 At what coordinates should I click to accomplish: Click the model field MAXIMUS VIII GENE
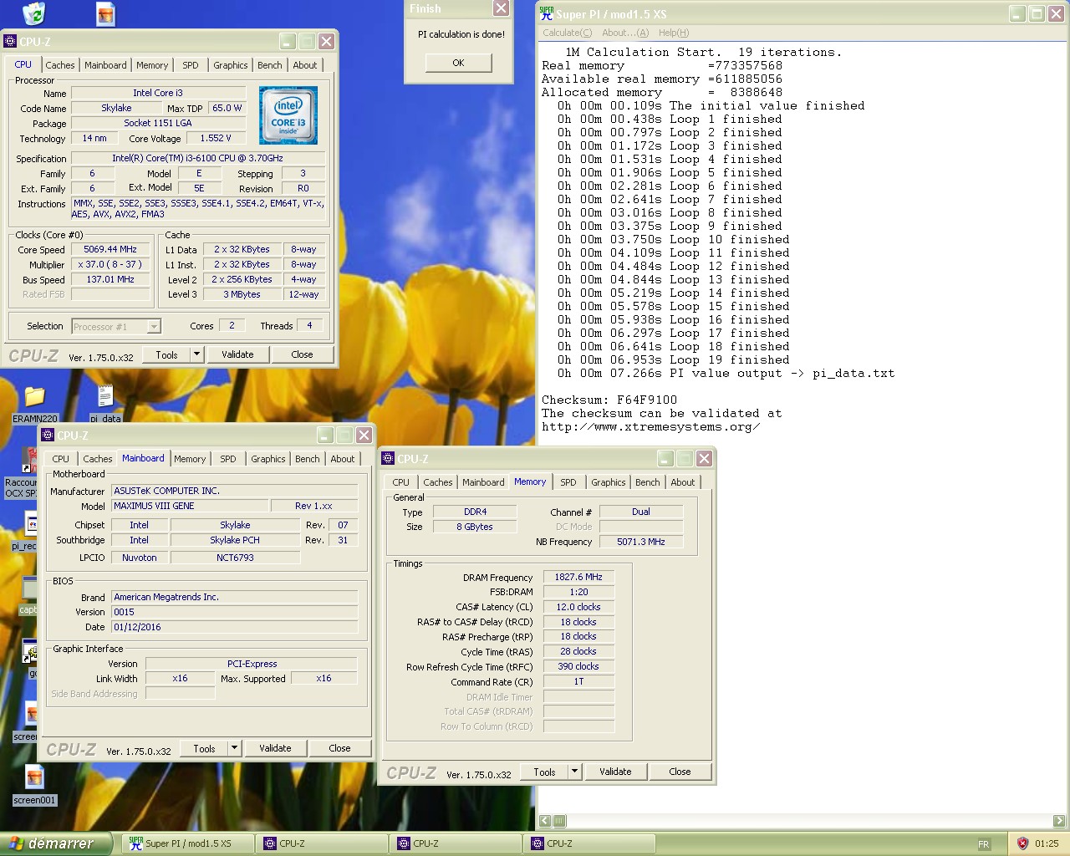click(190, 506)
